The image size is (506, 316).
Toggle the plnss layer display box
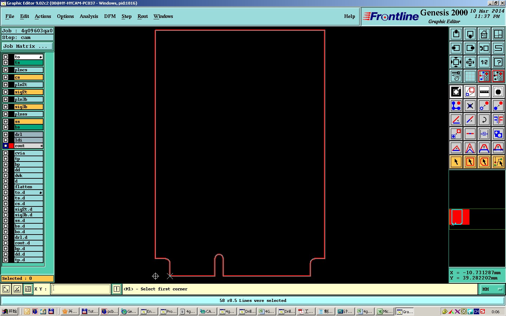click(x=6, y=114)
